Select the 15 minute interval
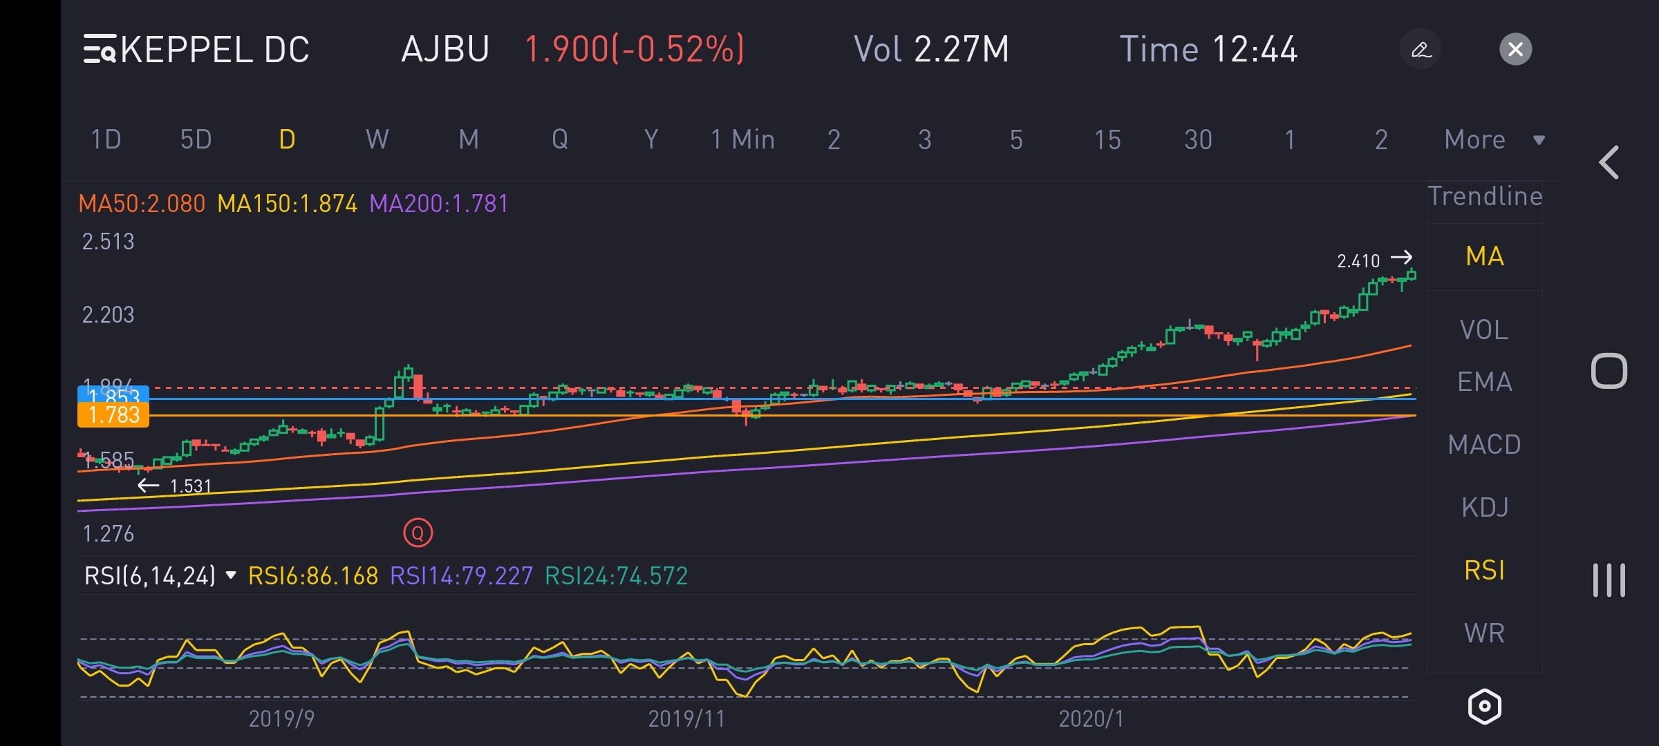1659x746 pixels. (1107, 140)
